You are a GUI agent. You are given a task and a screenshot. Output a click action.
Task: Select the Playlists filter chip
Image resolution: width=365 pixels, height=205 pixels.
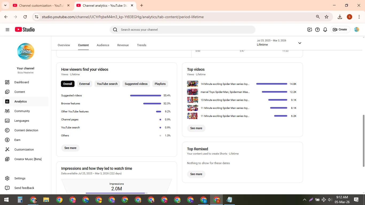click(x=160, y=84)
